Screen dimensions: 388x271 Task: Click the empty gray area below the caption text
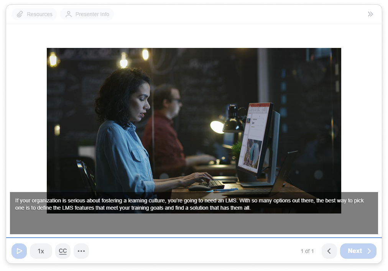(194, 223)
